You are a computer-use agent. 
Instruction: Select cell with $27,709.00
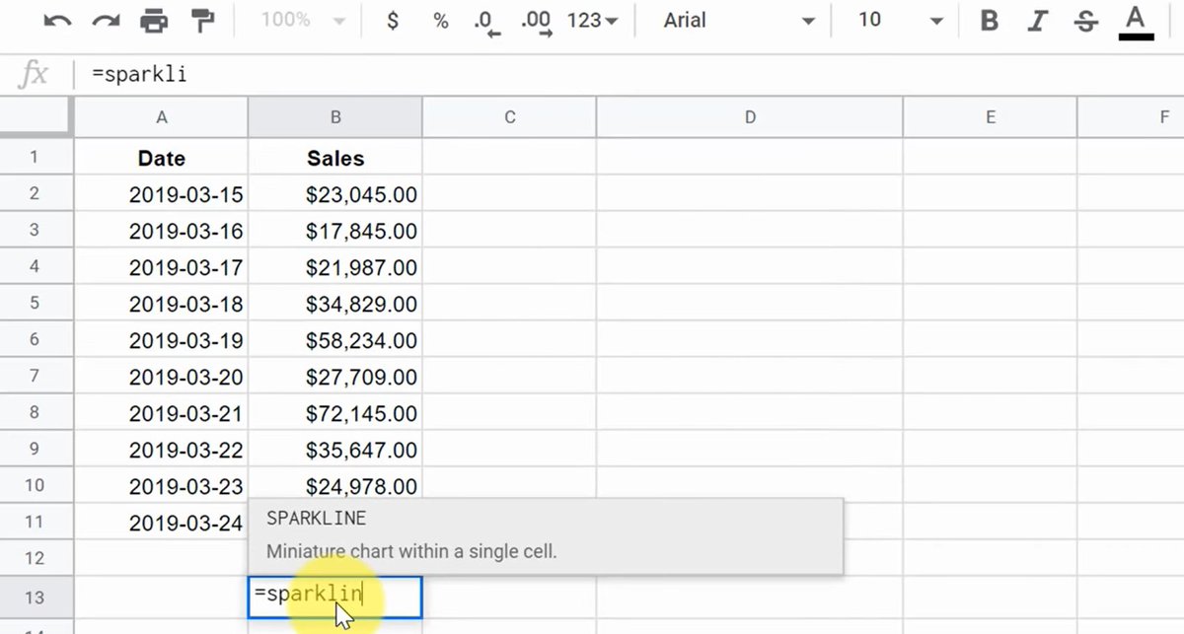pyautogui.click(x=335, y=377)
